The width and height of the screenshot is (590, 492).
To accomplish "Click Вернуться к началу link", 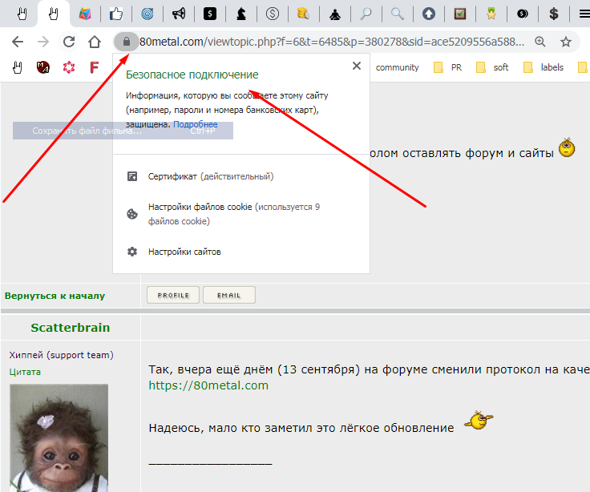I will pos(55,296).
